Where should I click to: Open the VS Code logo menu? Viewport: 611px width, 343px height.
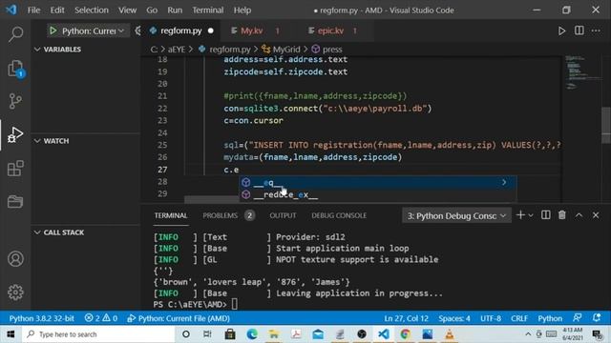11,10
